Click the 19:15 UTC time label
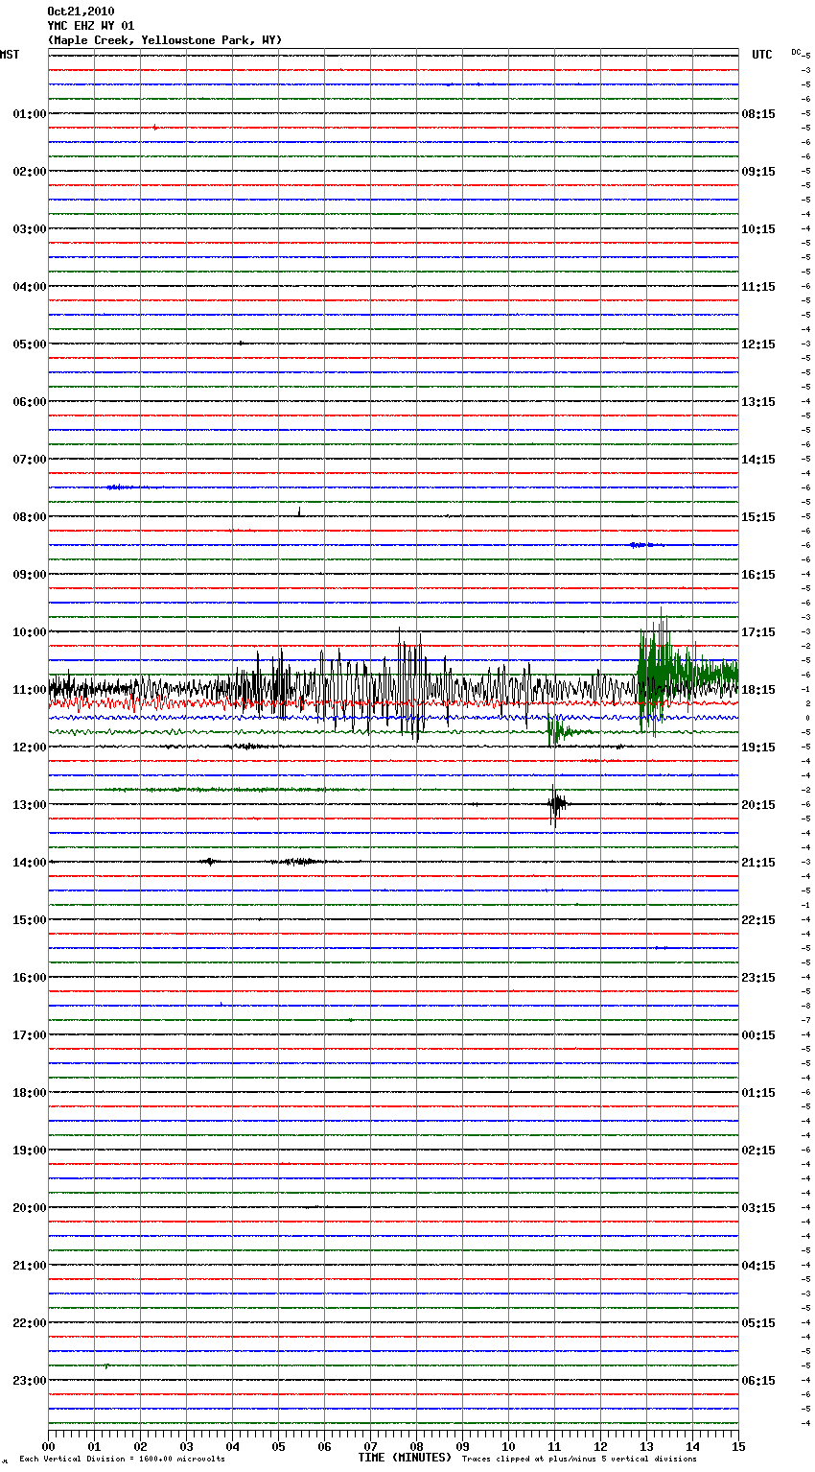Viewport: 815px width, 1472px height. point(758,748)
